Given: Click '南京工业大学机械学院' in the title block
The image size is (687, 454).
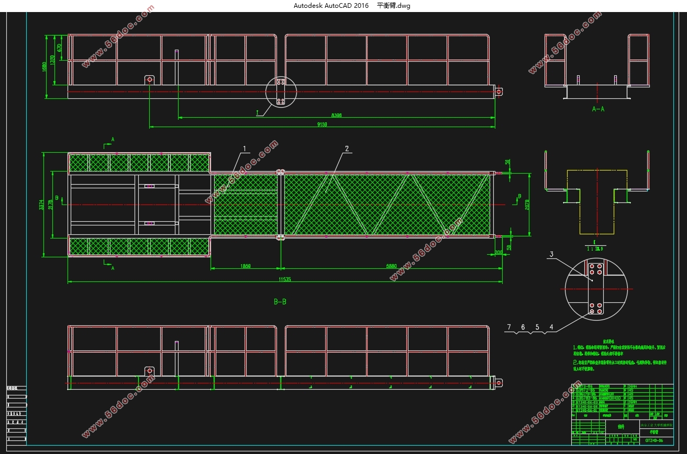Looking at the screenshot, I should tap(656, 425).
